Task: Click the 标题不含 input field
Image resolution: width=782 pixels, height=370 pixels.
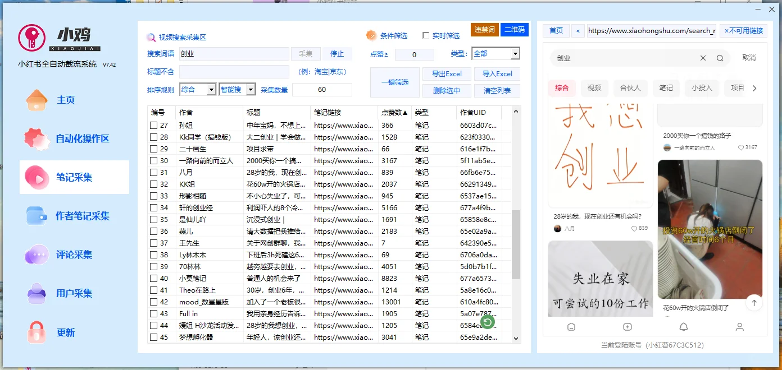Action: pyautogui.click(x=234, y=72)
